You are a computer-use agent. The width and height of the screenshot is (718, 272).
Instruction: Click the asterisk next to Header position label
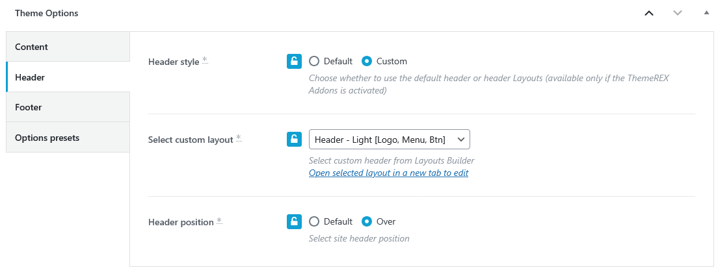coord(219,220)
